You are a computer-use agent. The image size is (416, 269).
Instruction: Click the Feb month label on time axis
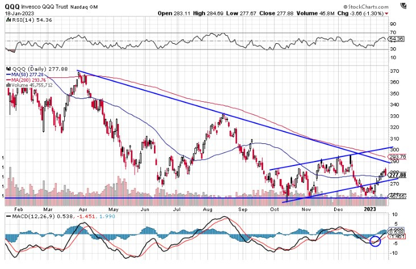pyautogui.click(x=19, y=209)
